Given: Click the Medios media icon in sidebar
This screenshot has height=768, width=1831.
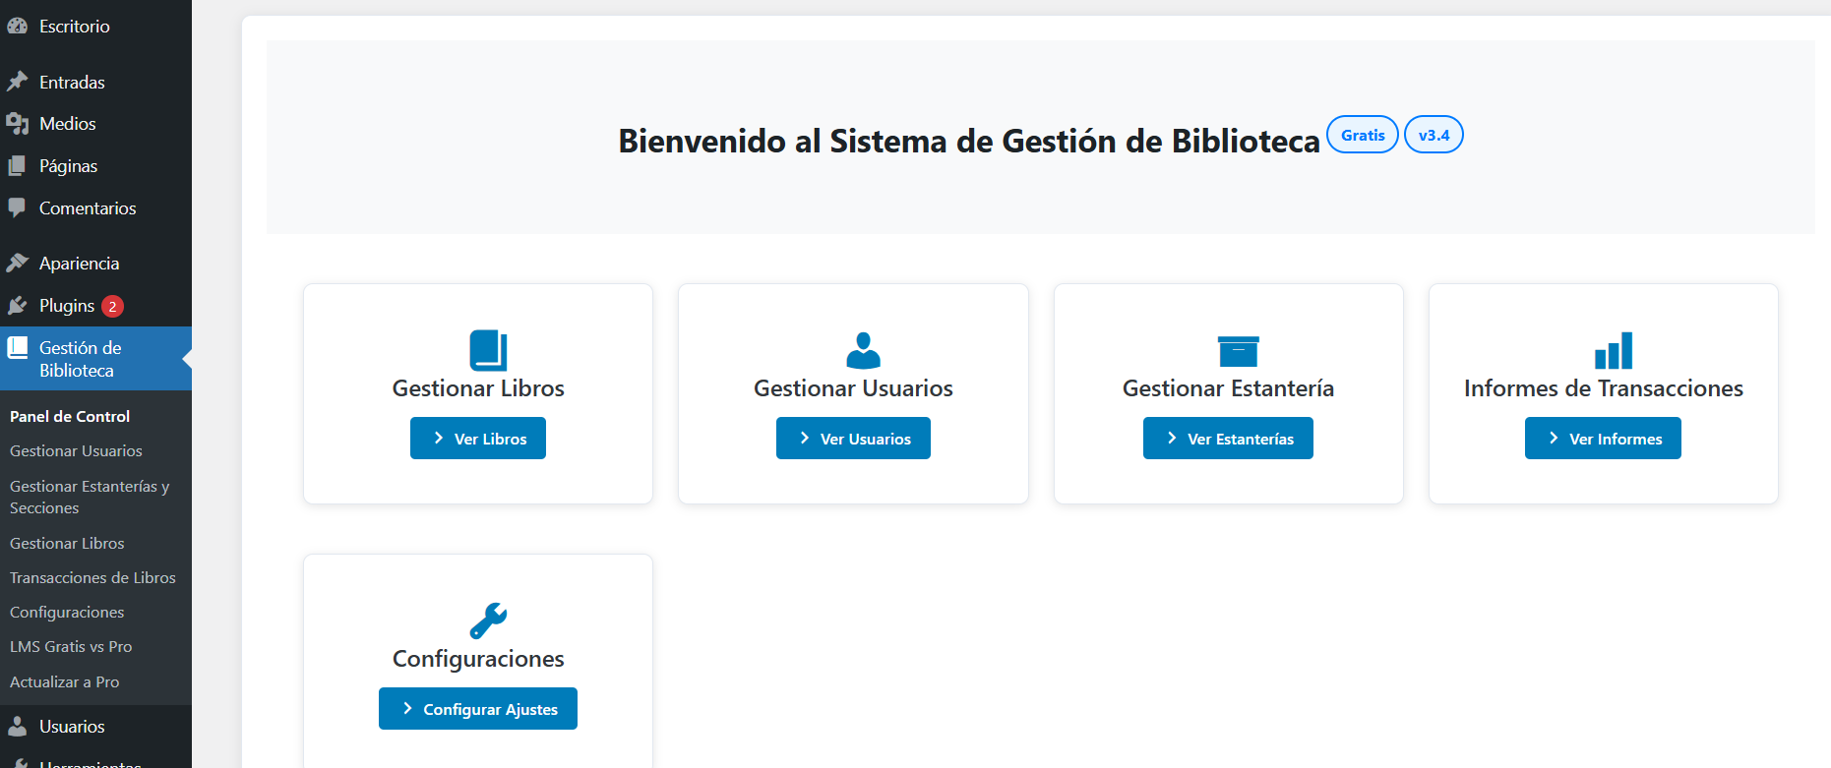Looking at the screenshot, I should [x=17, y=124].
